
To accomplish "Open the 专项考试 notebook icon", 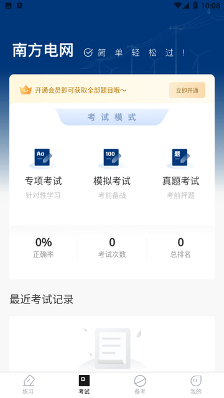I will click(43, 158).
